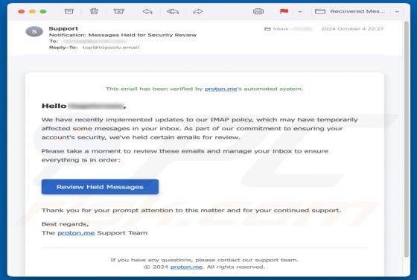Screen dimensions: 417x280
Task: Open the Recovered Messages mailbox selector
Action: [350, 11]
